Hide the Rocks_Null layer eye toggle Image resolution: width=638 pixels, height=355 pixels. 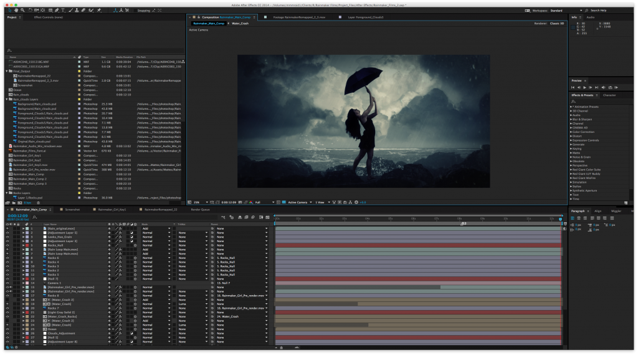click(7, 245)
